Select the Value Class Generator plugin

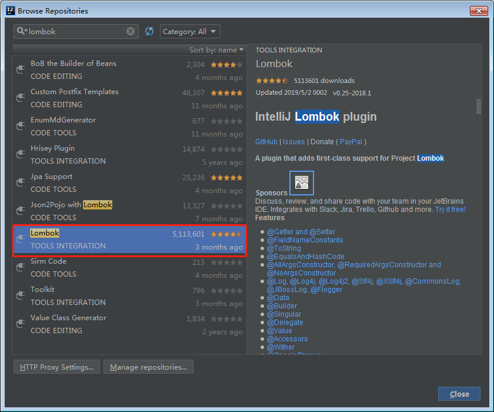pyautogui.click(x=129, y=324)
